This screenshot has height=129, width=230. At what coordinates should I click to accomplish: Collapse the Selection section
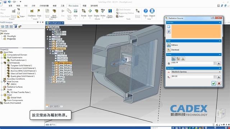pos(220,23)
